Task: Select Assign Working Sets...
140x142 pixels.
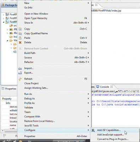Action: coord(54,88)
